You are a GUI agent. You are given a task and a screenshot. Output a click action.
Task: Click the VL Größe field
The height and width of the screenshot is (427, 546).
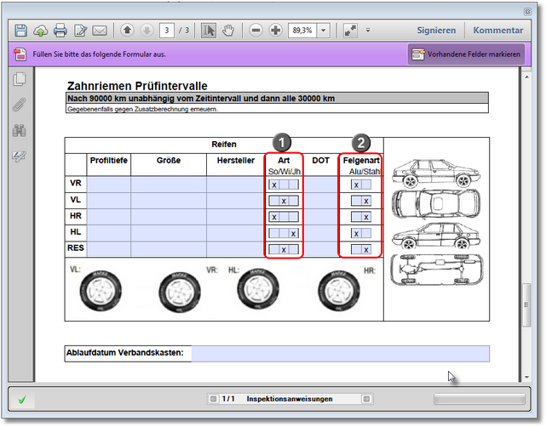tap(169, 201)
